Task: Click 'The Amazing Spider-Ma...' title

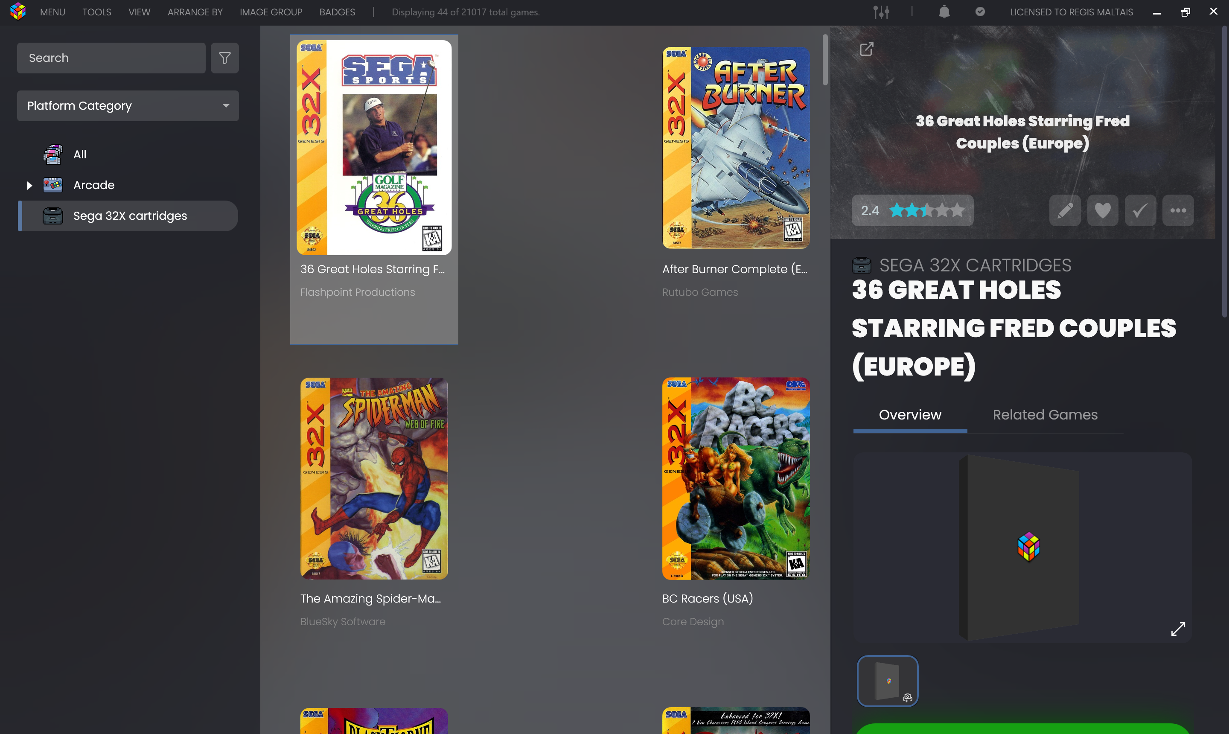Action: (x=370, y=598)
